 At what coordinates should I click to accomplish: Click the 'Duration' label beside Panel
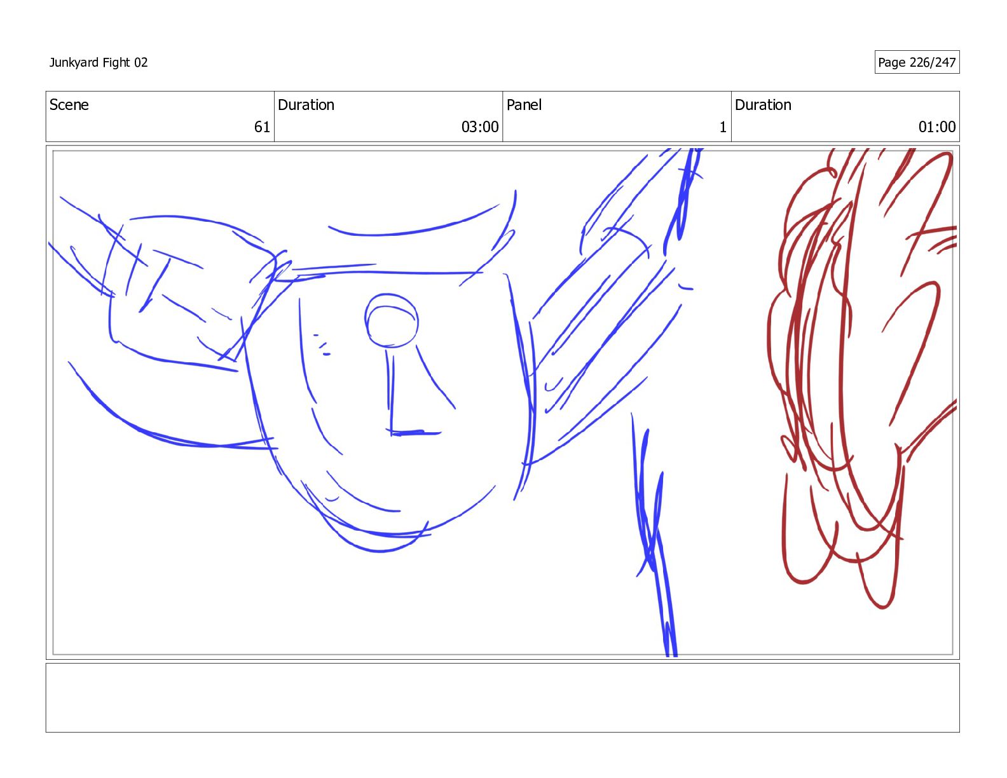pos(763,105)
